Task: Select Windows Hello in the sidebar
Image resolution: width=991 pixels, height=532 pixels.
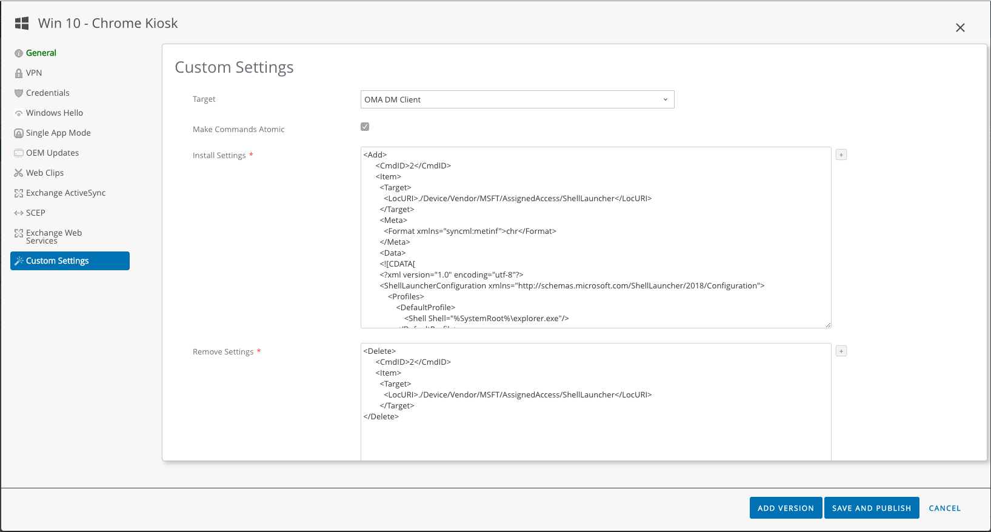Action: [x=55, y=113]
